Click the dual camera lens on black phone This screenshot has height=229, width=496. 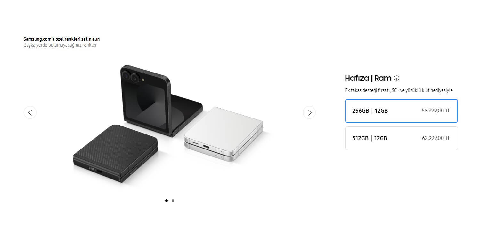click(x=130, y=77)
